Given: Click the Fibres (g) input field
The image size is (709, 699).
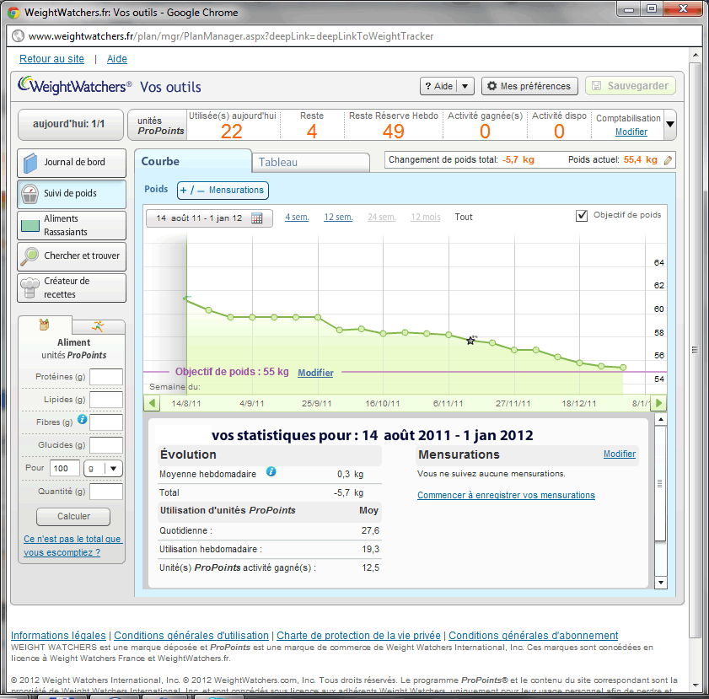Looking at the screenshot, I should point(106,422).
